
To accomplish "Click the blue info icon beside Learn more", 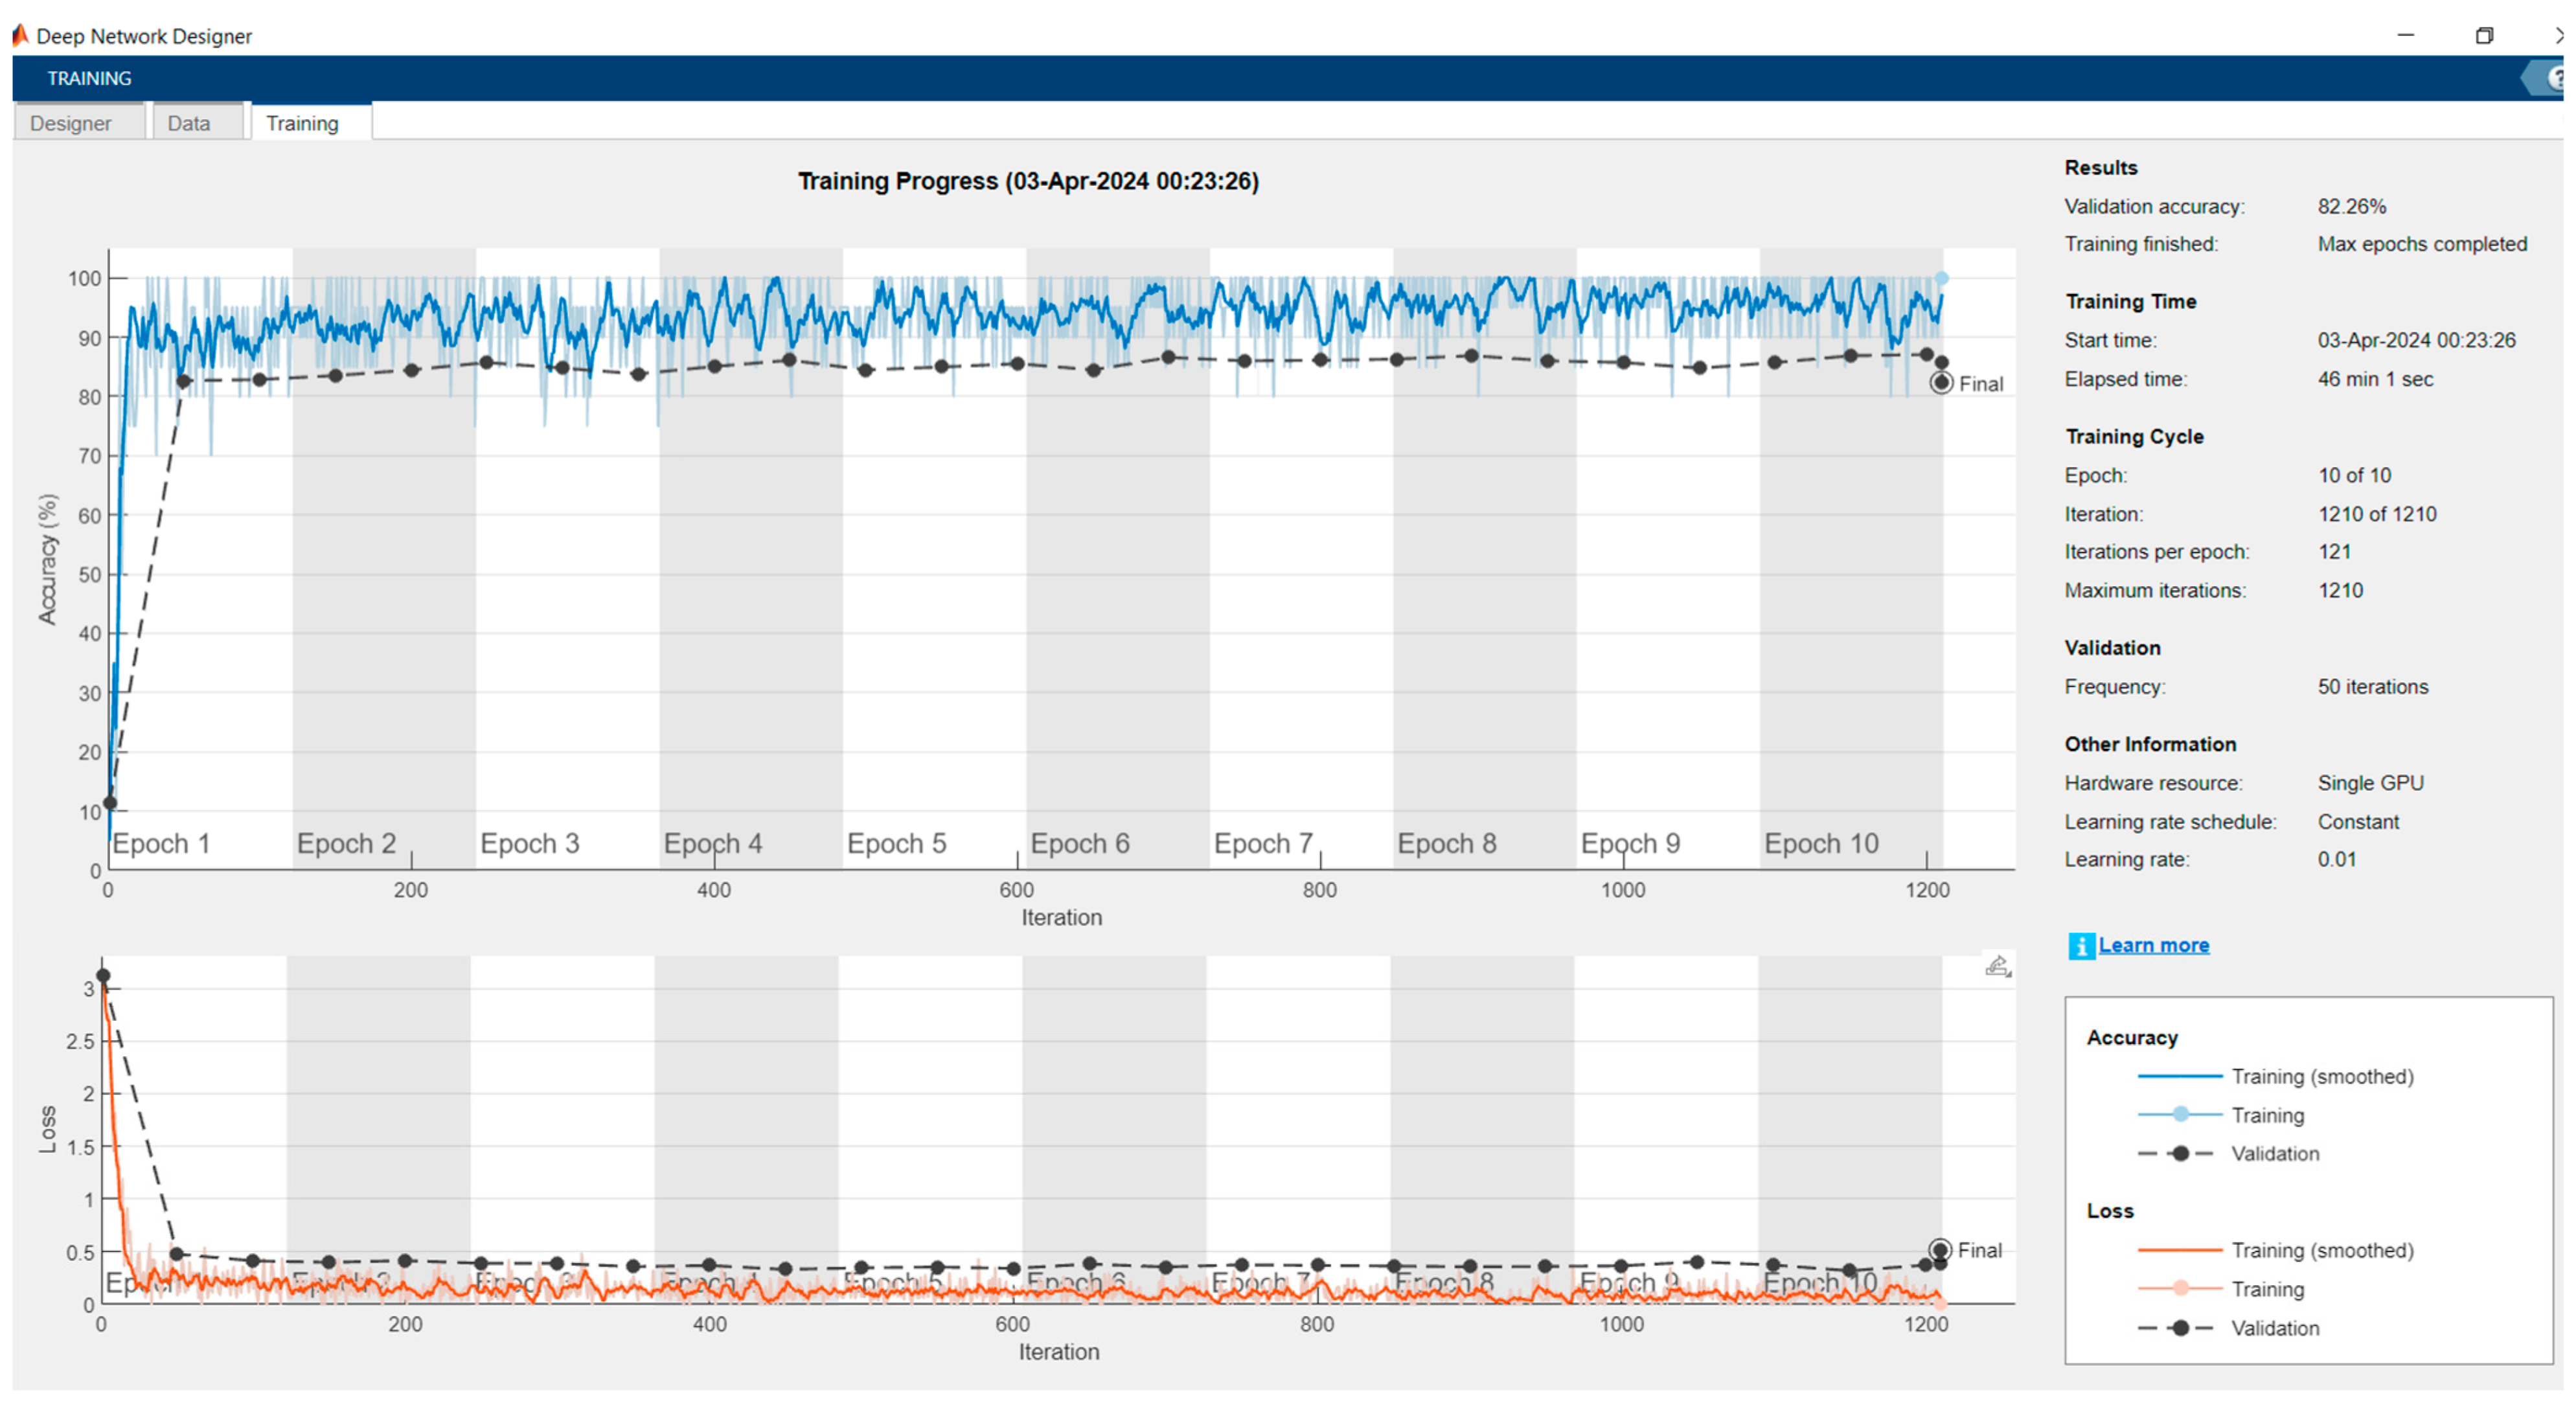I will tap(2081, 946).
